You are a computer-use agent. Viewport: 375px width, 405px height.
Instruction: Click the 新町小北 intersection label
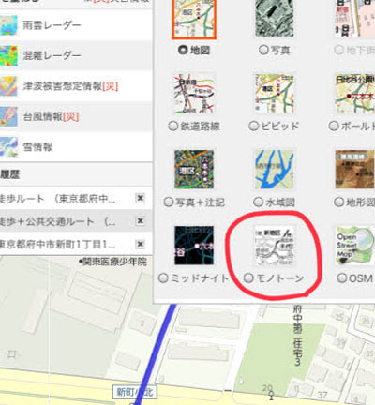tap(135, 392)
